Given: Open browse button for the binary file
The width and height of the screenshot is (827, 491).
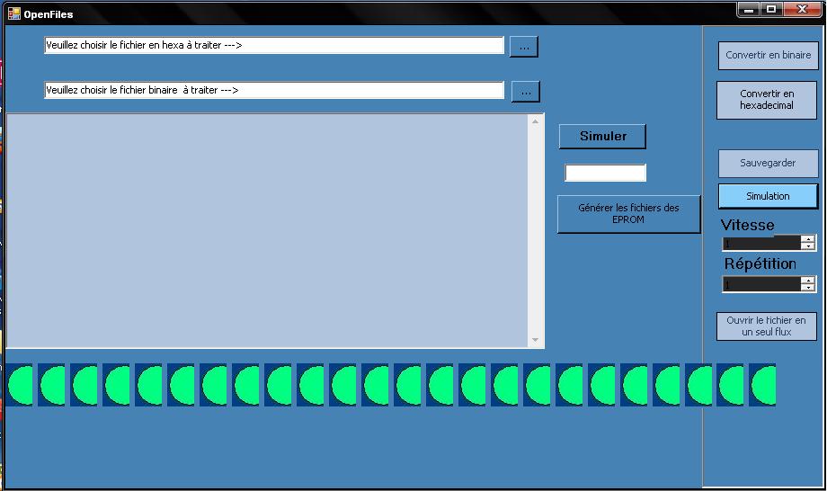Looking at the screenshot, I should pyautogui.click(x=525, y=91).
